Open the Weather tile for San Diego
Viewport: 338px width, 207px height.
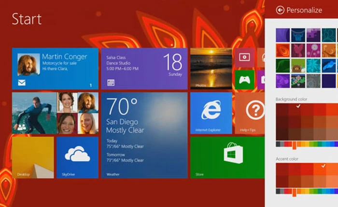tap(144, 135)
